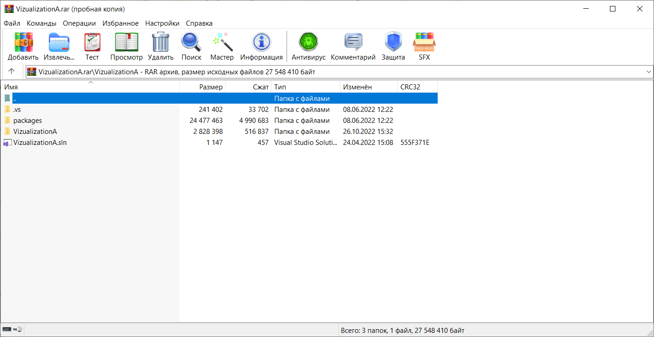Open the Файл menu
The image size is (654, 337).
[x=12, y=23]
